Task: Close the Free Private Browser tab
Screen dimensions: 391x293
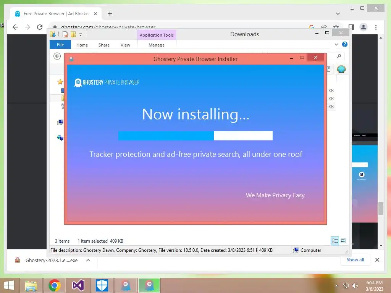Action: [x=95, y=14]
